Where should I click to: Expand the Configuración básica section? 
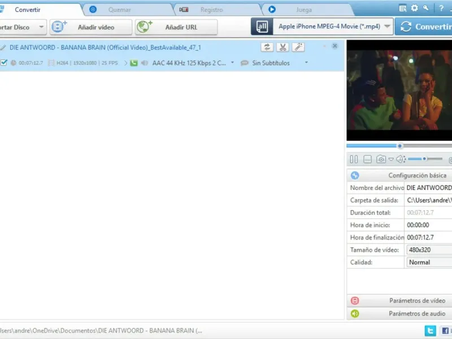click(x=417, y=175)
